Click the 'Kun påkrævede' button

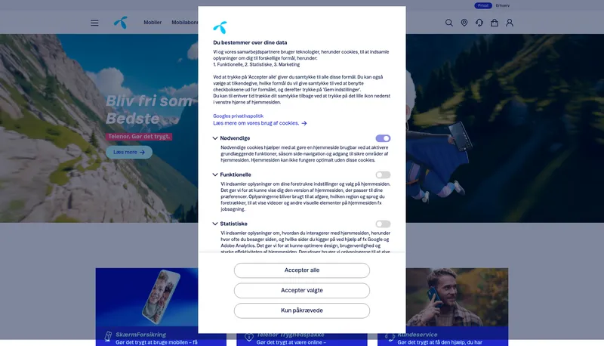[x=301, y=310]
